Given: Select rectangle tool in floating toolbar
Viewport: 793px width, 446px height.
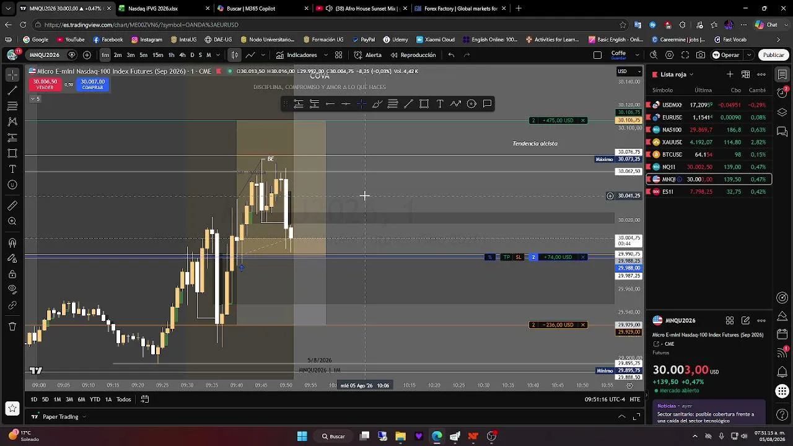Looking at the screenshot, I should point(424,104).
